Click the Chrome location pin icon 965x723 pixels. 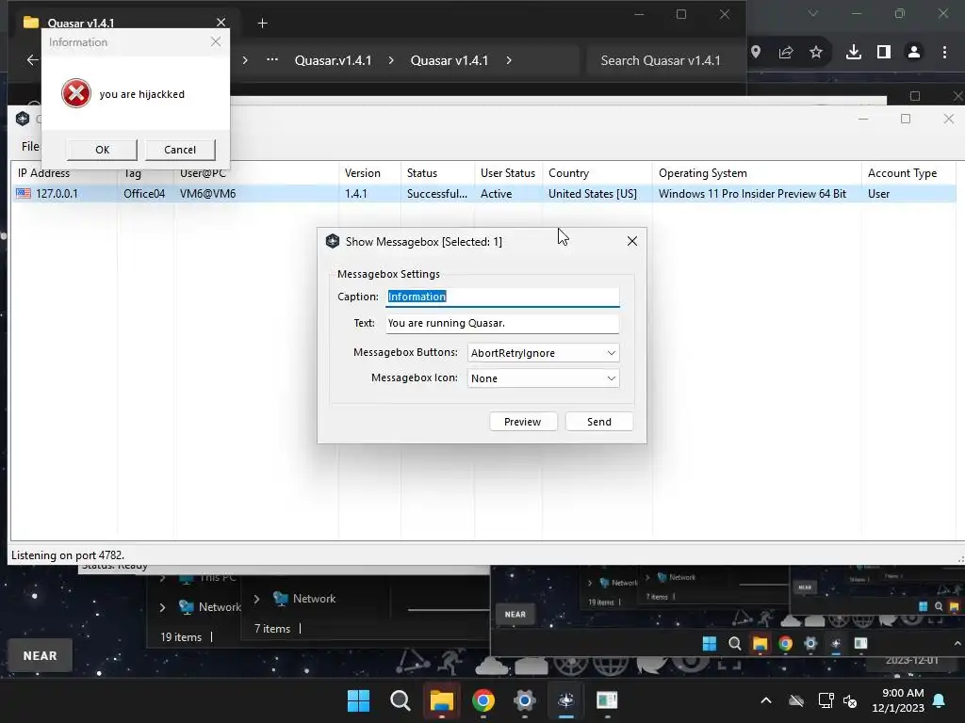click(756, 53)
